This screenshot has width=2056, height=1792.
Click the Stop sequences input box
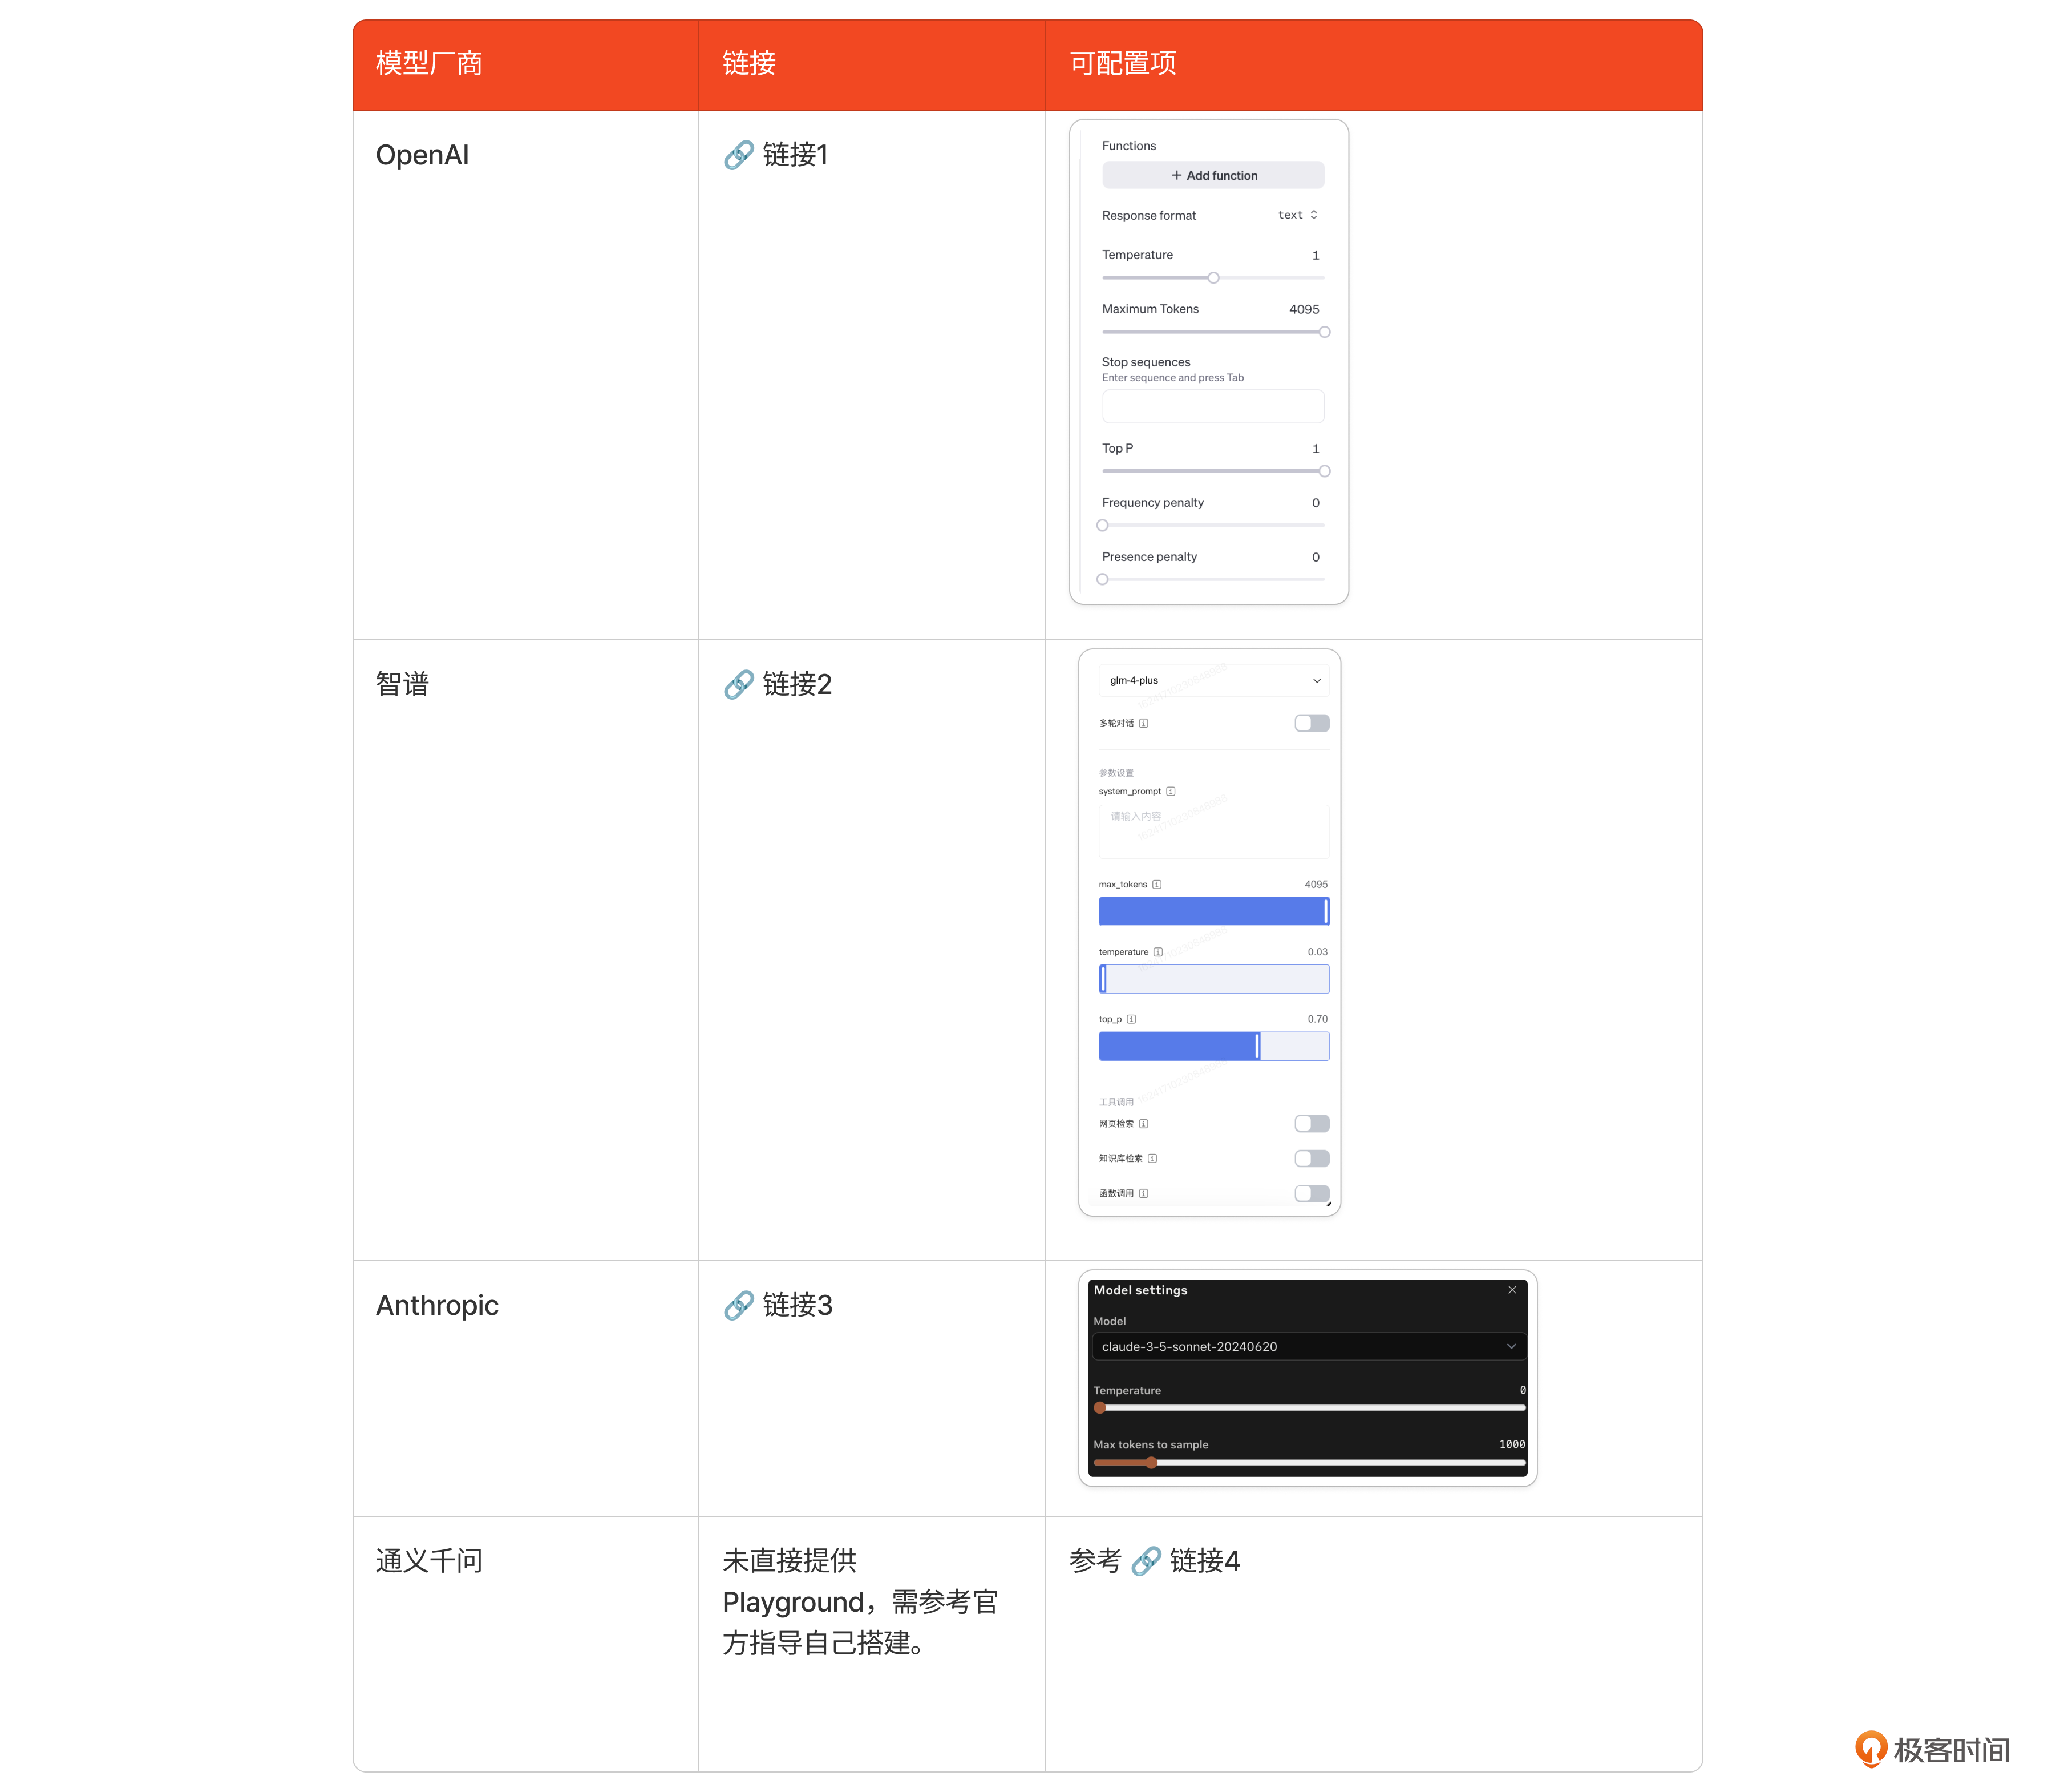point(1212,406)
